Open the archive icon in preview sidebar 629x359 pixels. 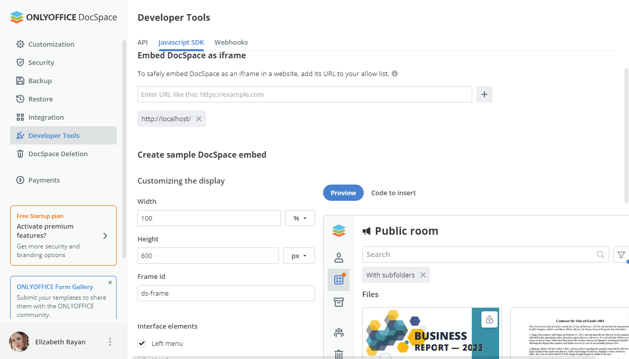click(x=338, y=302)
